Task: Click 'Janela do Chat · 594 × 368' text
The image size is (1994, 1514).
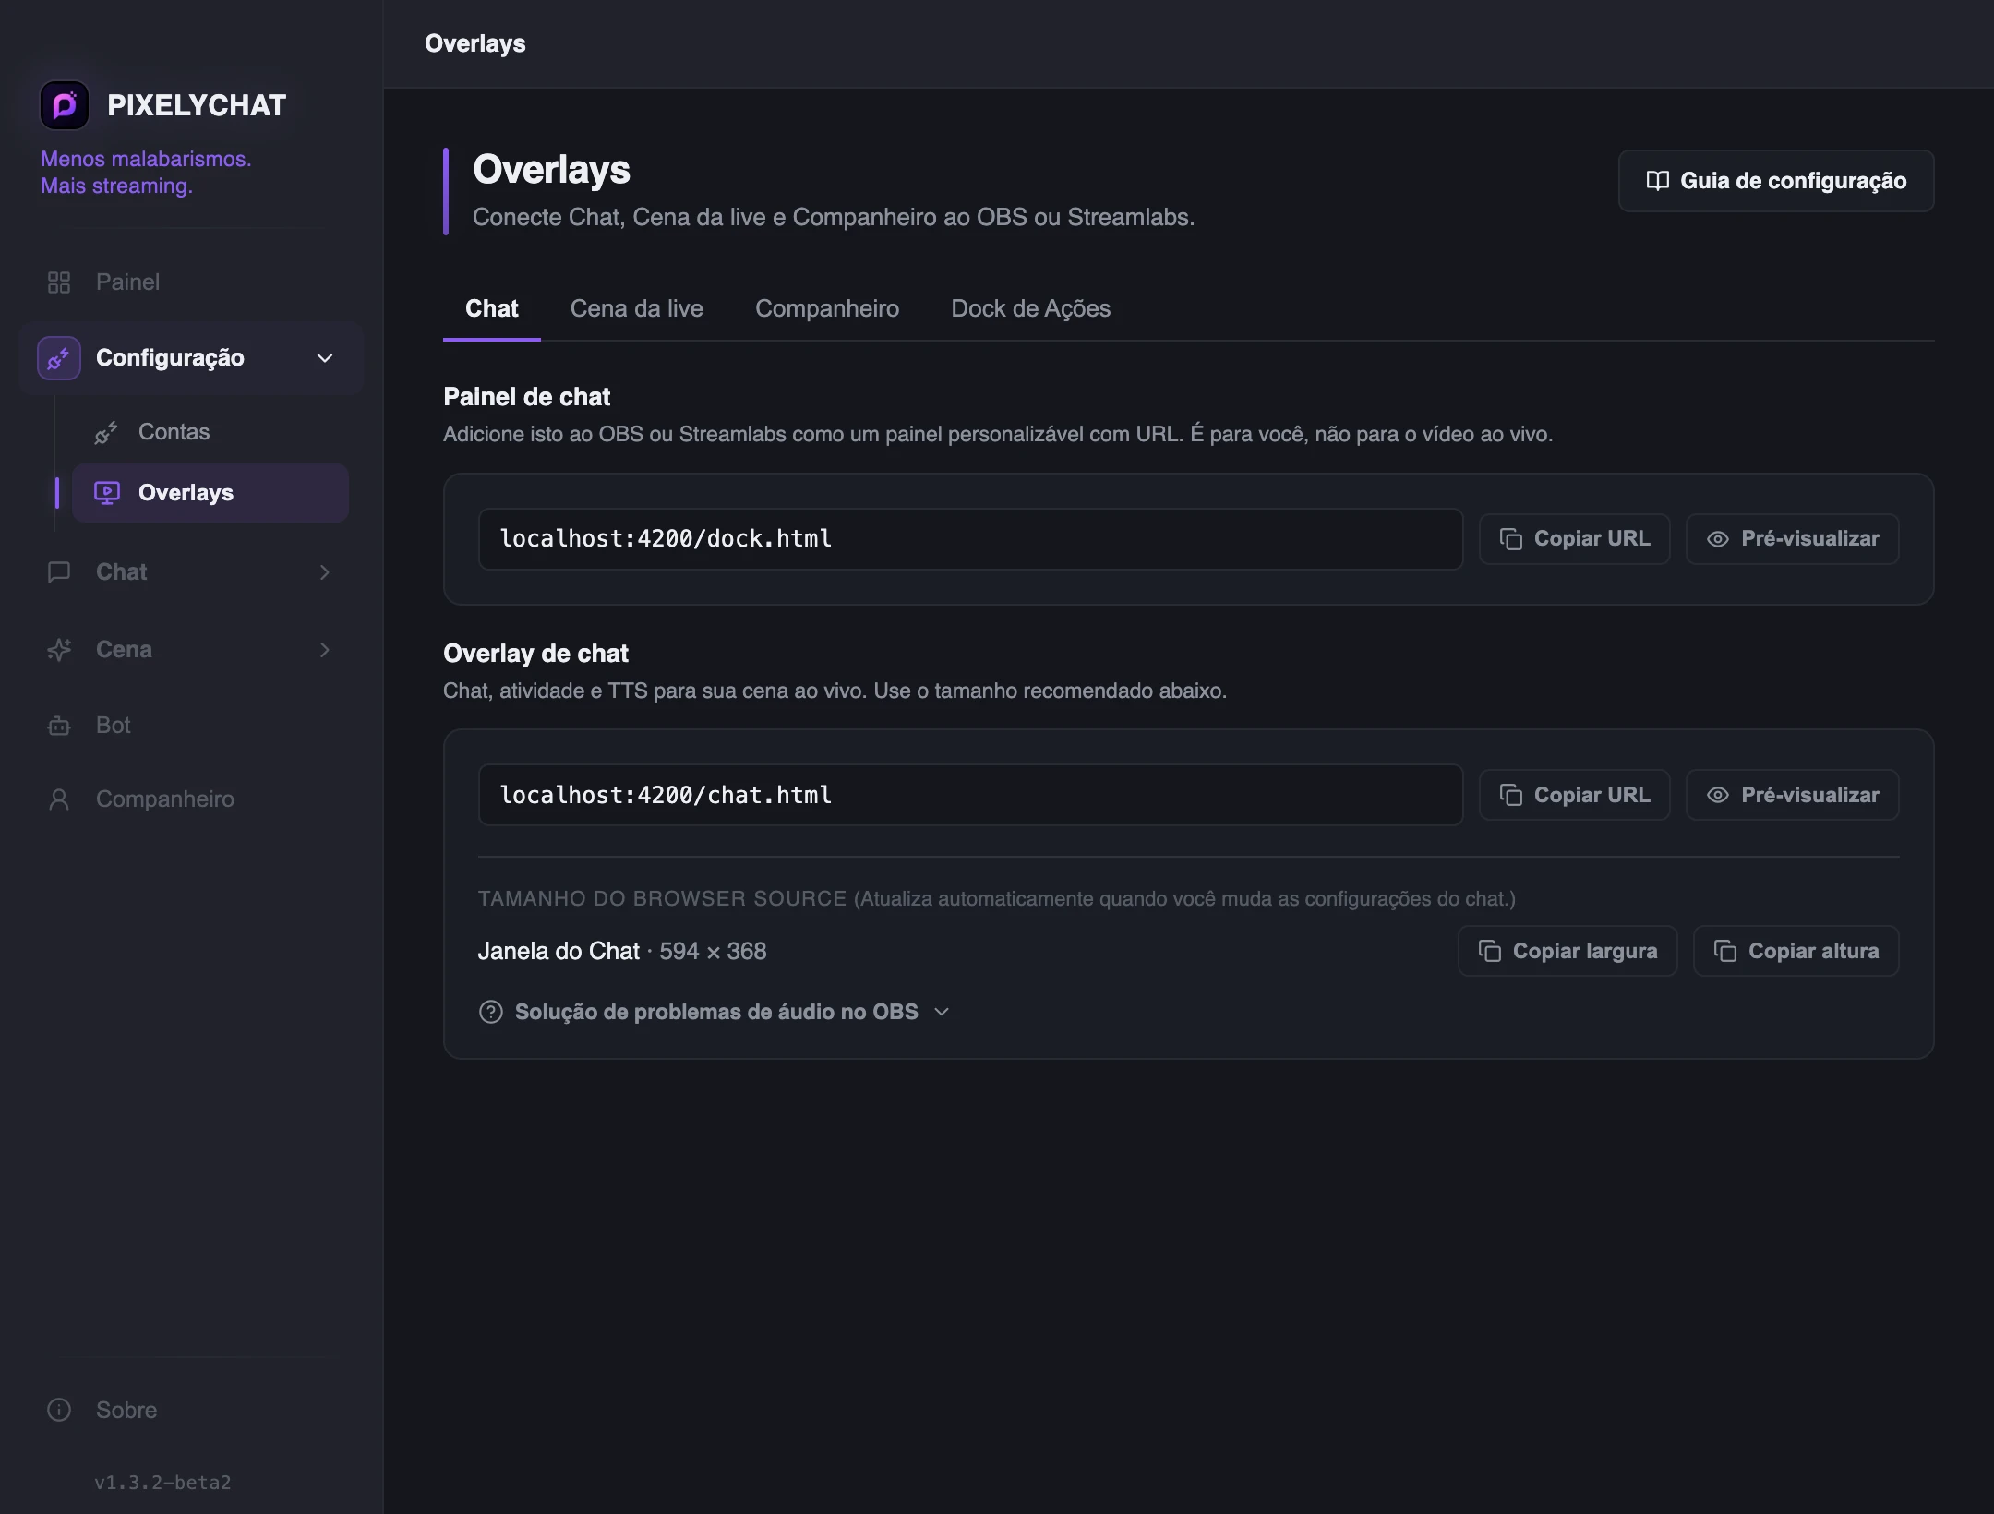Action: (622, 951)
